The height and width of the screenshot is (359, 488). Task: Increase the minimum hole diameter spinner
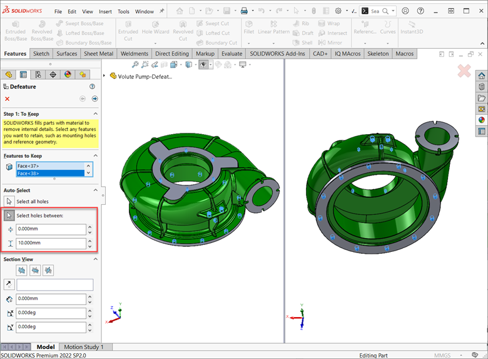coord(90,227)
